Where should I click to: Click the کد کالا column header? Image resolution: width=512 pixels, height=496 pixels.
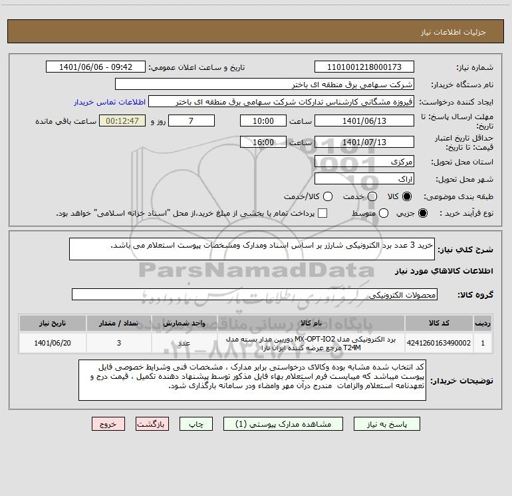[x=439, y=323]
